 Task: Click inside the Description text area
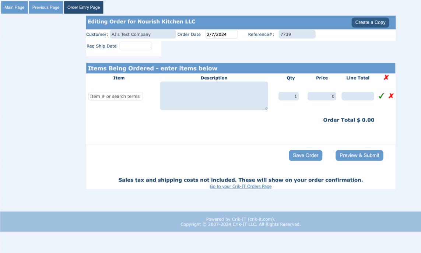coord(214,96)
